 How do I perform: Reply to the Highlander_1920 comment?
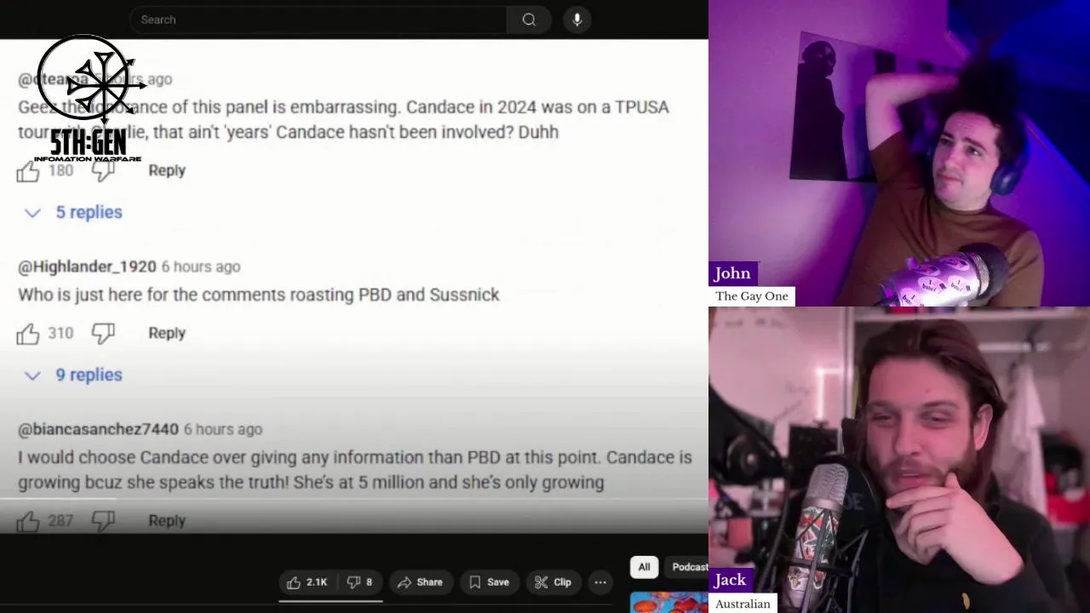tap(167, 333)
